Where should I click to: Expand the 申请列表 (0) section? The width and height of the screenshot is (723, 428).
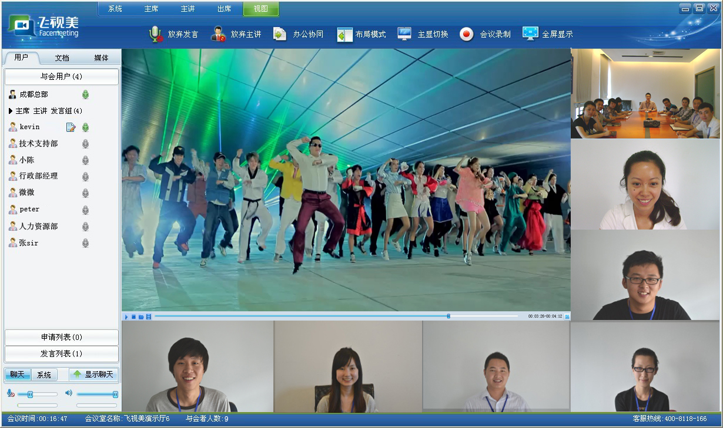coord(62,337)
